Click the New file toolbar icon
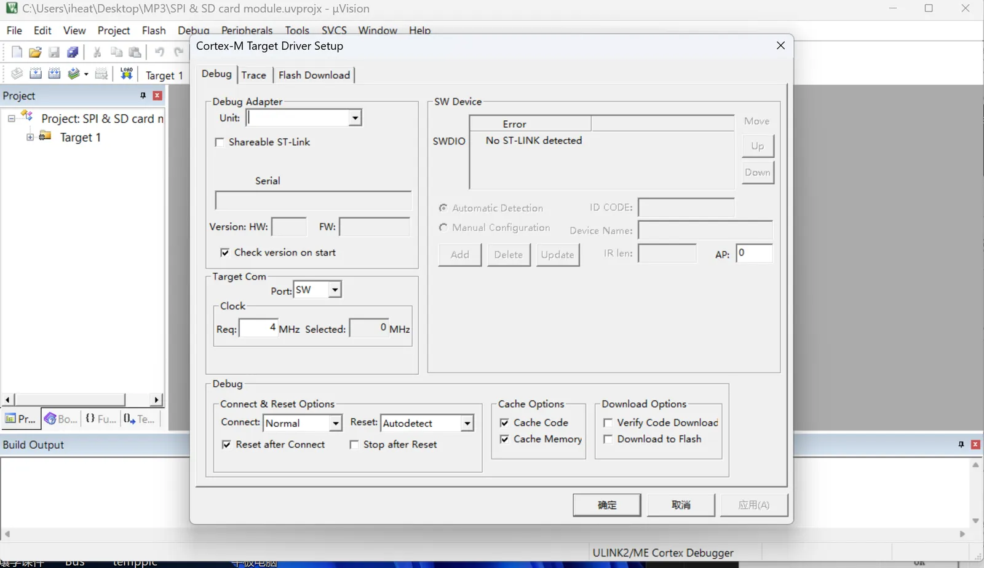Screen dimensions: 984x568 click(17, 52)
